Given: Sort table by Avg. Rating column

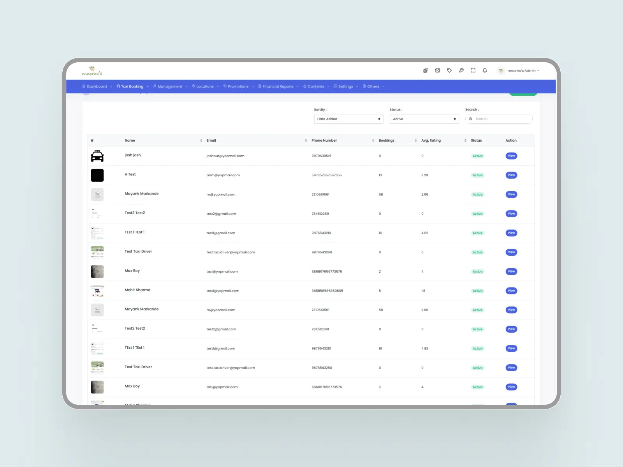Looking at the screenshot, I should tap(465, 140).
